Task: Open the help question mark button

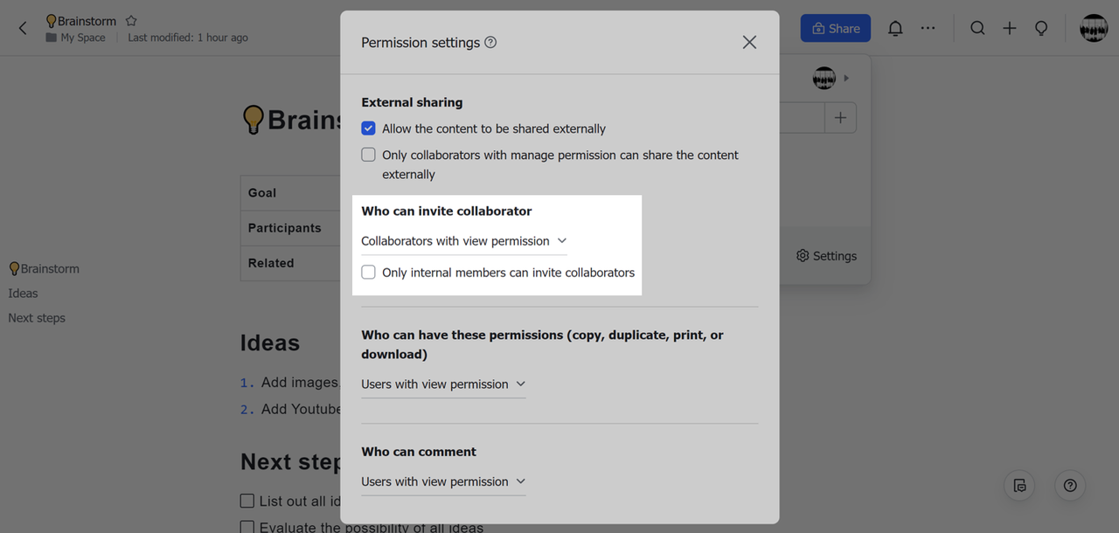Action: pyautogui.click(x=1070, y=486)
